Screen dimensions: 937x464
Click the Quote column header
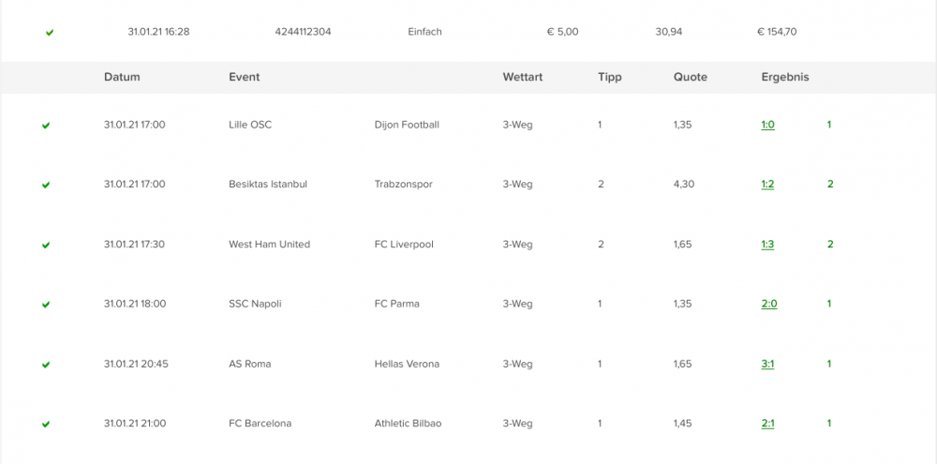click(x=691, y=77)
